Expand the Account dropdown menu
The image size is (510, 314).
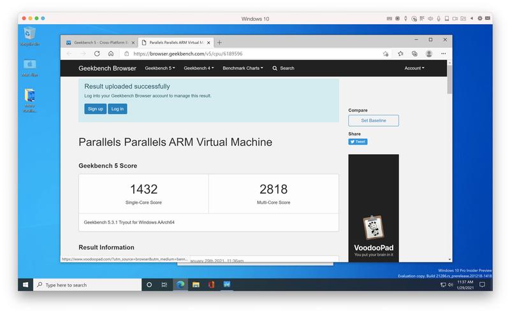(x=414, y=68)
